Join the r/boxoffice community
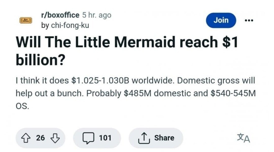The image size is (274, 152). [221, 20]
